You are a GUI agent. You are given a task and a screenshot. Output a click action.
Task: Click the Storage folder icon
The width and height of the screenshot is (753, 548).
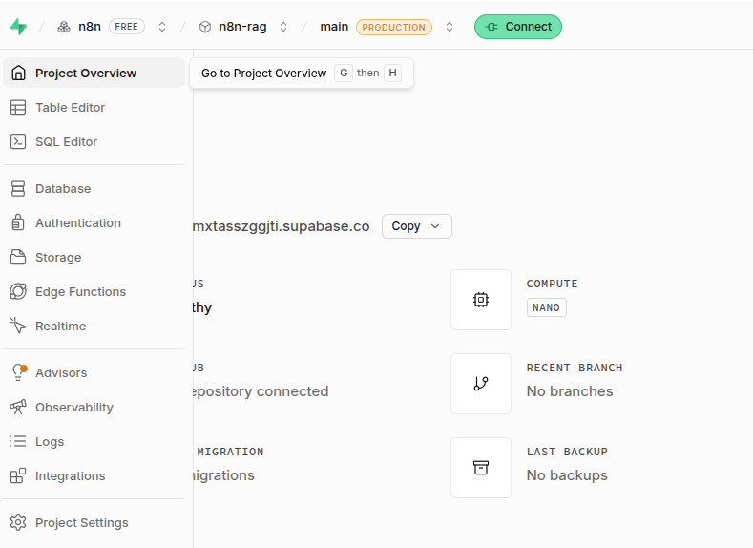pos(18,258)
